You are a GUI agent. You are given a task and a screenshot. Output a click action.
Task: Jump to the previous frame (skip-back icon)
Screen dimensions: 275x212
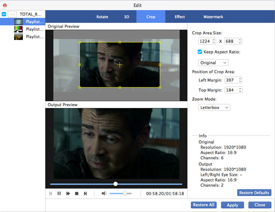coord(50,193)
